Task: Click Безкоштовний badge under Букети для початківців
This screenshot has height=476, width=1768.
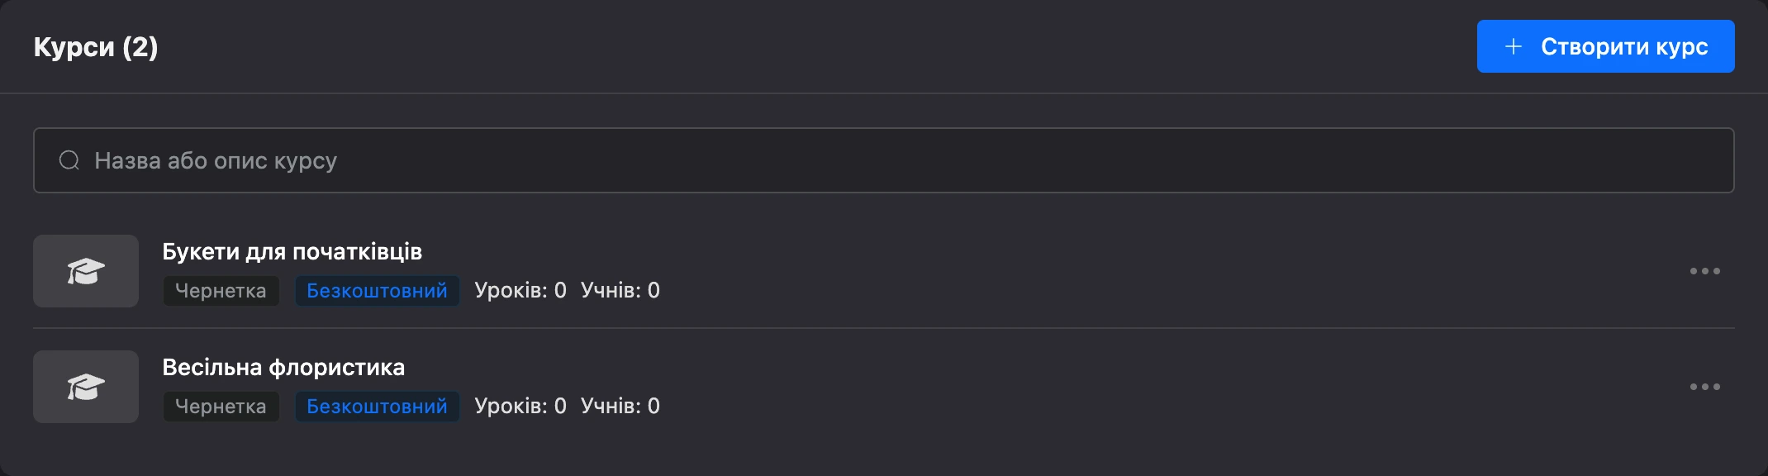Action: pyautogui.click(x=377, y=291)
